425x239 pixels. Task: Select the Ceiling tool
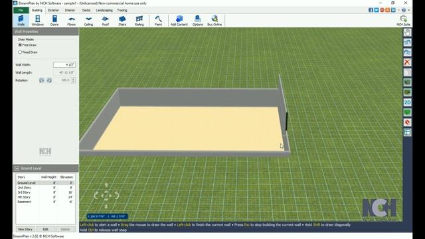[88, 21]
